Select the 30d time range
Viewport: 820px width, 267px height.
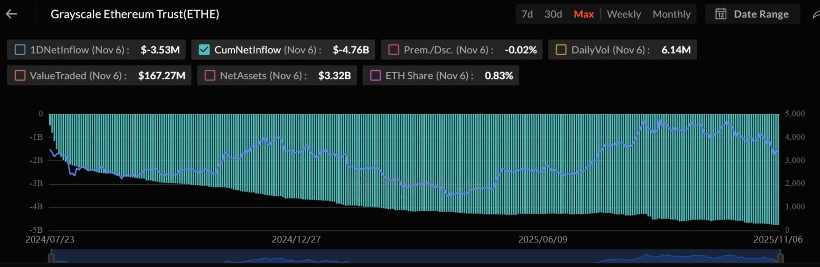coord(553,14)
